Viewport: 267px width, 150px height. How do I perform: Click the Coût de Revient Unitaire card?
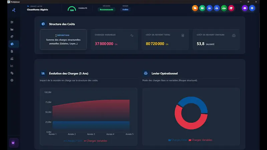tap(216, 39)
